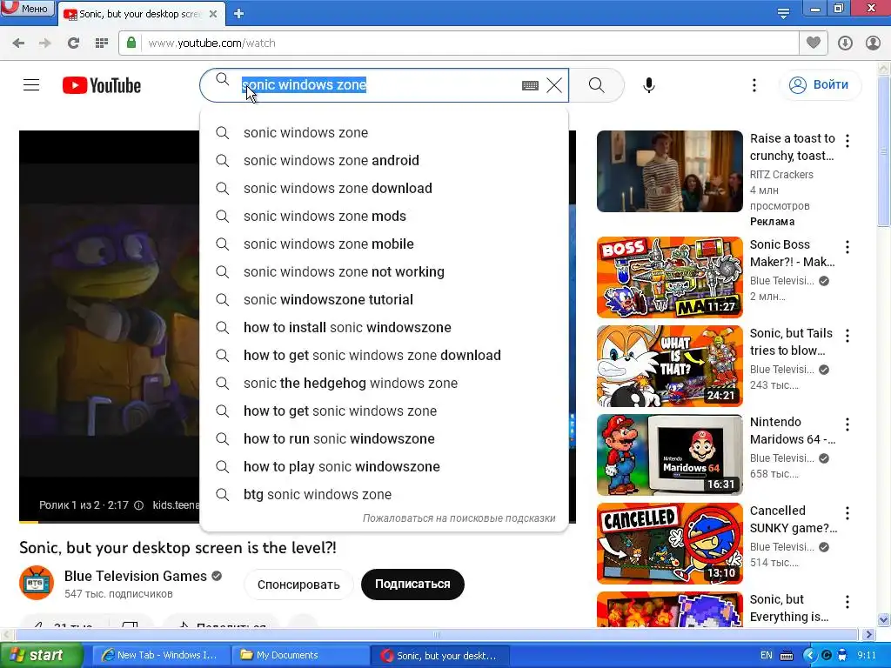The width and height of the screenshot is (891, 668).
Task: Clear the search query with X icon
Action: coord(554,85)
